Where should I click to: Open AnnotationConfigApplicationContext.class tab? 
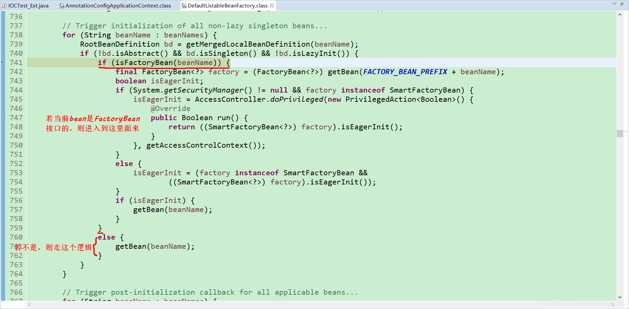point(115,5)
